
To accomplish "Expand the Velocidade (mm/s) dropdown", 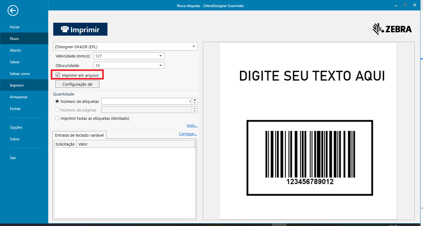I will point(160,56).
